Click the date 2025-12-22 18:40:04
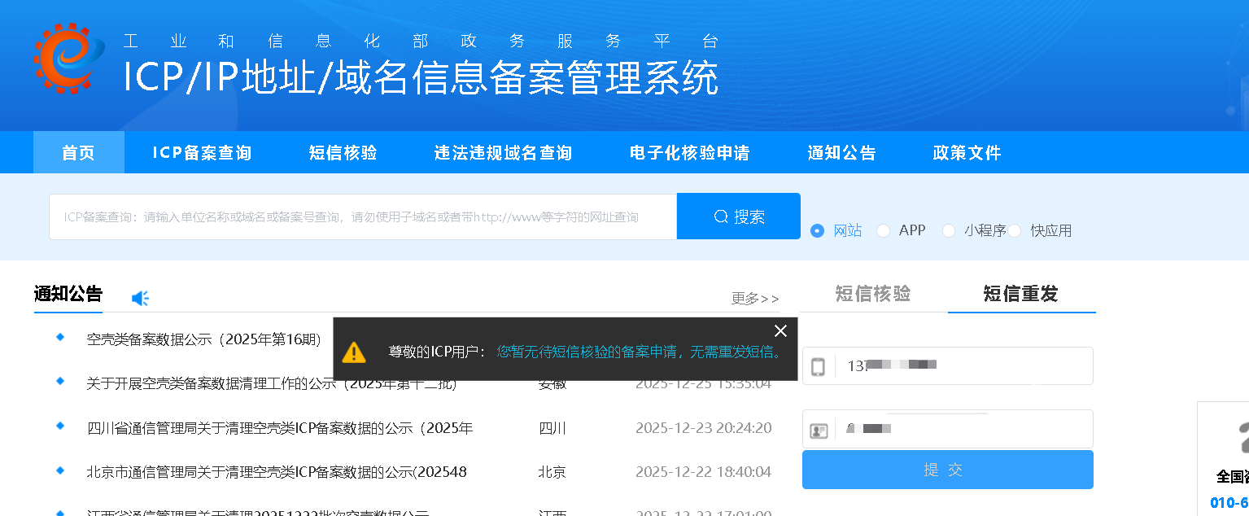 (x=704, y=472)
